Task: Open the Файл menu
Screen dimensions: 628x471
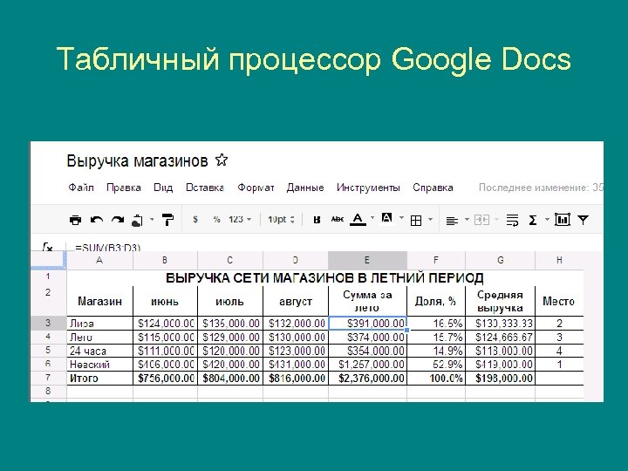Action: 81,188
